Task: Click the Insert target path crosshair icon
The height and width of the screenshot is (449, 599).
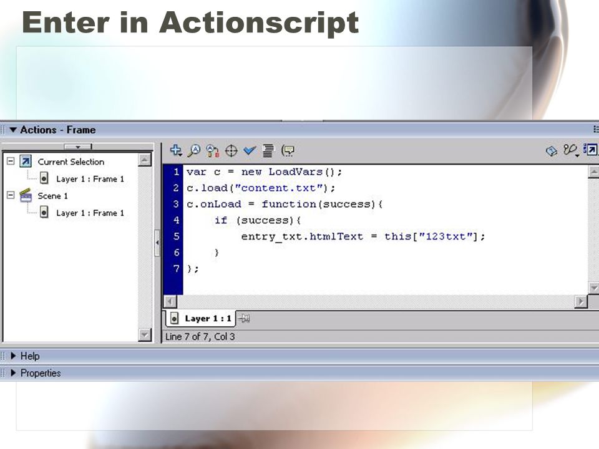Action: pyautogui.click(x=231, y=151)
